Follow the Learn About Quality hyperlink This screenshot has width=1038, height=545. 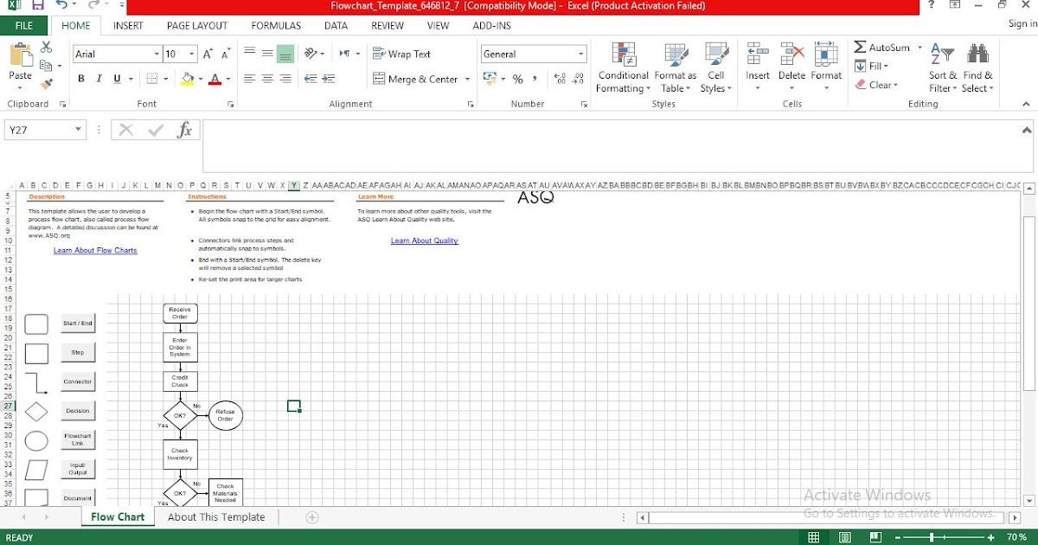pos(424,240)
